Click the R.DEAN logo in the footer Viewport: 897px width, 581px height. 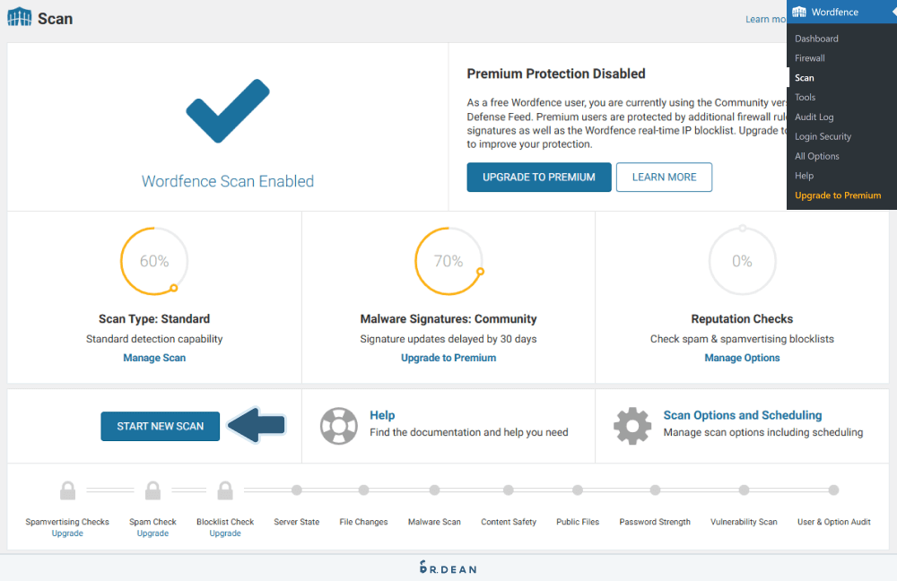448,567
